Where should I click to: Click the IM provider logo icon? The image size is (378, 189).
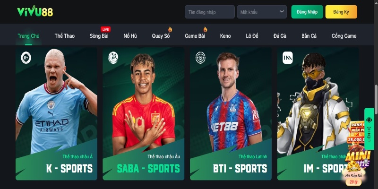point(288,58)
